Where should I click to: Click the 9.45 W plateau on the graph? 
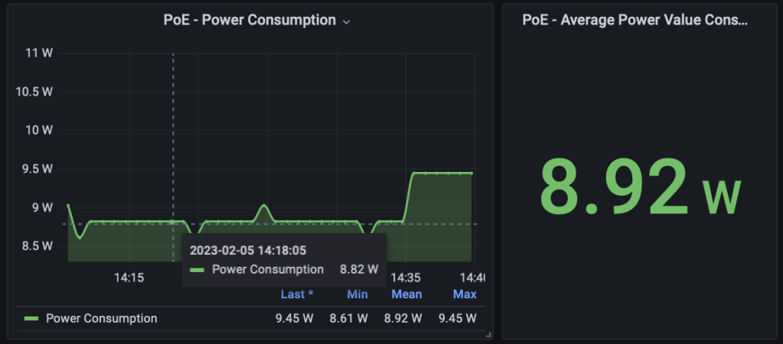point(442,174)
